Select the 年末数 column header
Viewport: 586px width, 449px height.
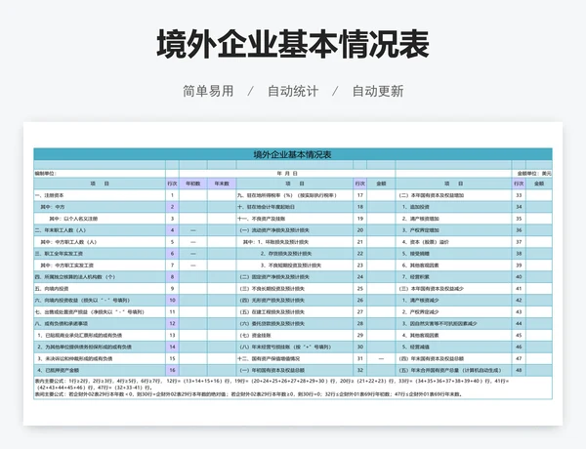tap(222, 184)
